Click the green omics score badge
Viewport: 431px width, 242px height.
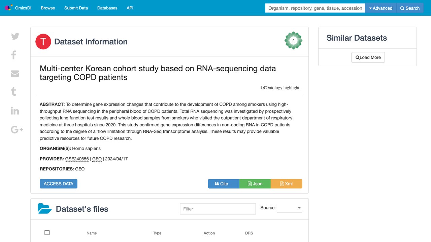coord(293,40)
